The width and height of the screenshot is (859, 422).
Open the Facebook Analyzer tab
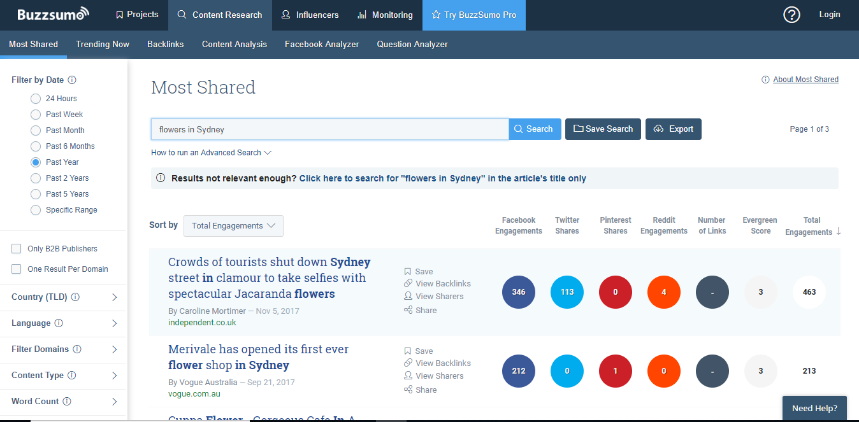[x=322, y=45]
